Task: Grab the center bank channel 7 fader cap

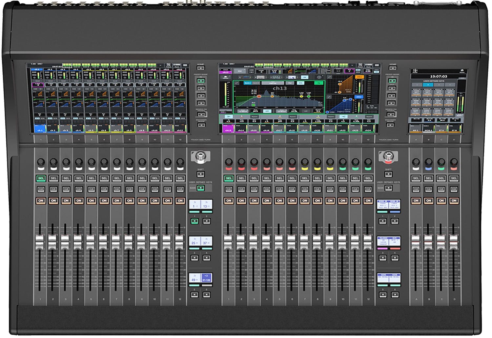Action: pyautogui.click(x=304, y=243)
